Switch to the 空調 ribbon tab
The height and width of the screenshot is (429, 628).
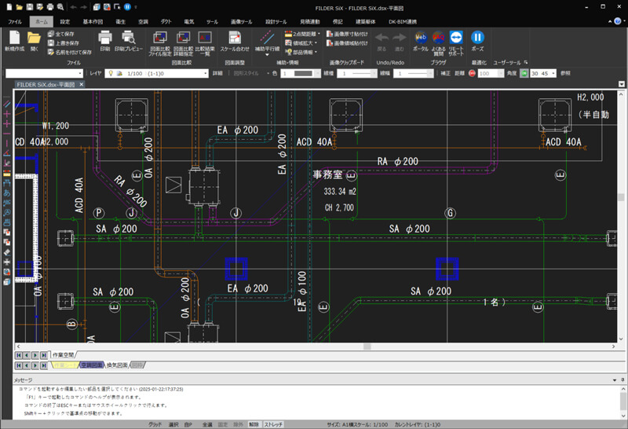(142, 21)
